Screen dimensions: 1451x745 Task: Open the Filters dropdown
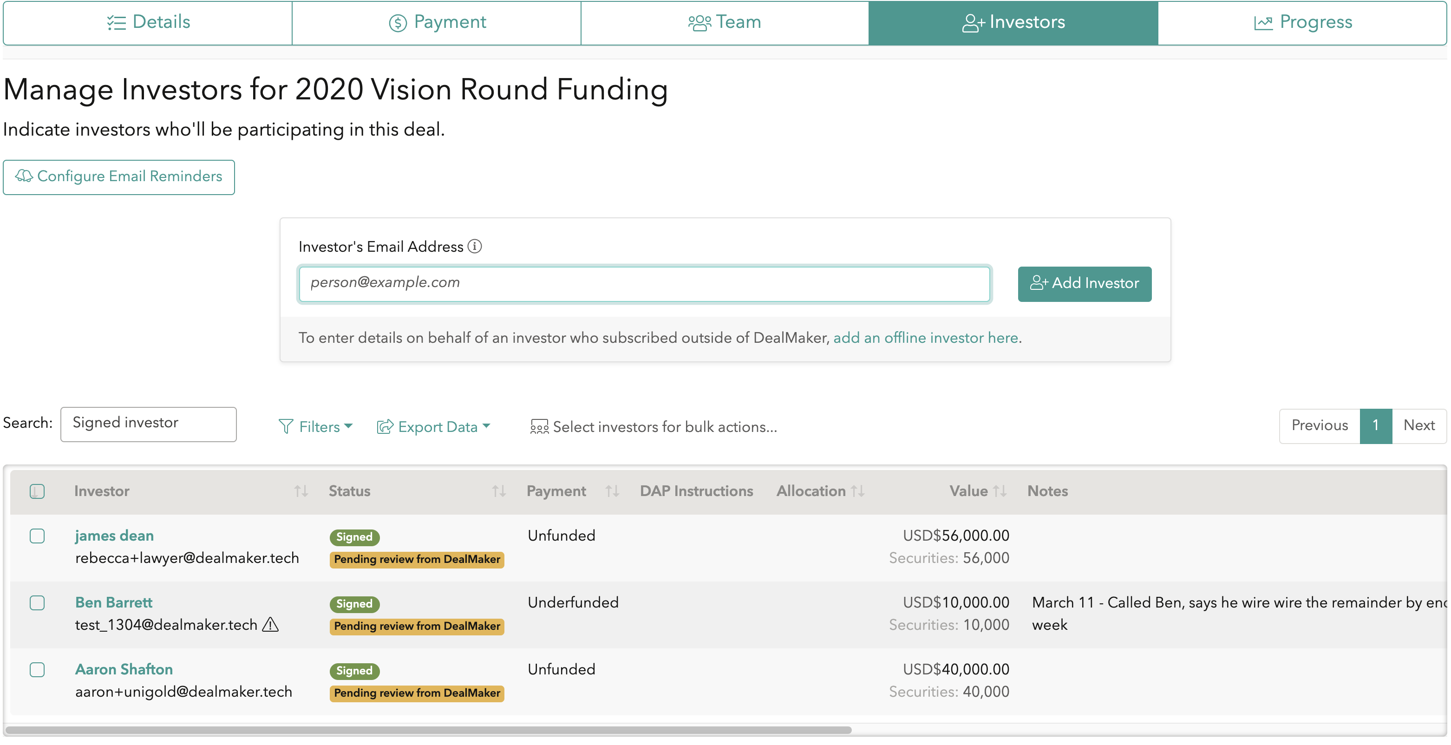(x=315, y=427)
